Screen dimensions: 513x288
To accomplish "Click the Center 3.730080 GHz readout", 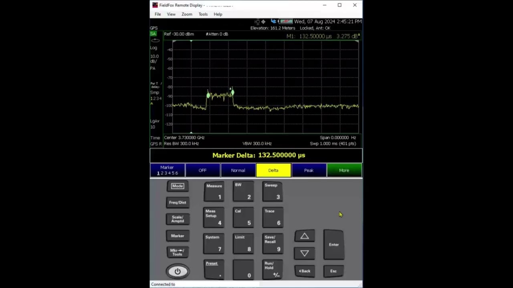I will click(x=184, y=138).
